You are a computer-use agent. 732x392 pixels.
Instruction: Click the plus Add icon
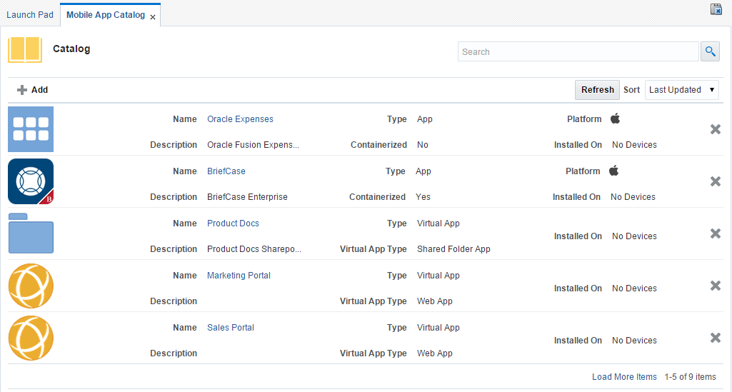pyautogui.click(x=22, y=90)
